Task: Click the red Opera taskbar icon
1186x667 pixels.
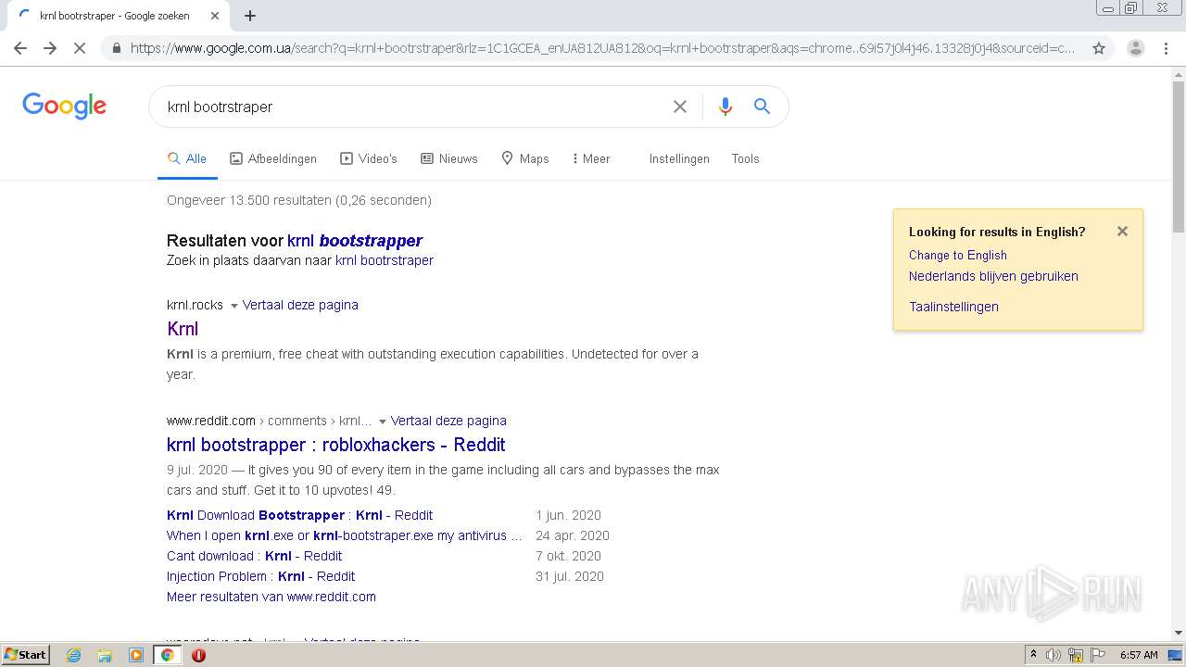Action: (x=198, y=655)
